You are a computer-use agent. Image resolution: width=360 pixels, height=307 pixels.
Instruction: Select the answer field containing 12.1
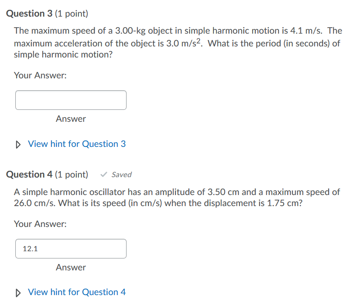pyautogui.click(x=71, y=249)
